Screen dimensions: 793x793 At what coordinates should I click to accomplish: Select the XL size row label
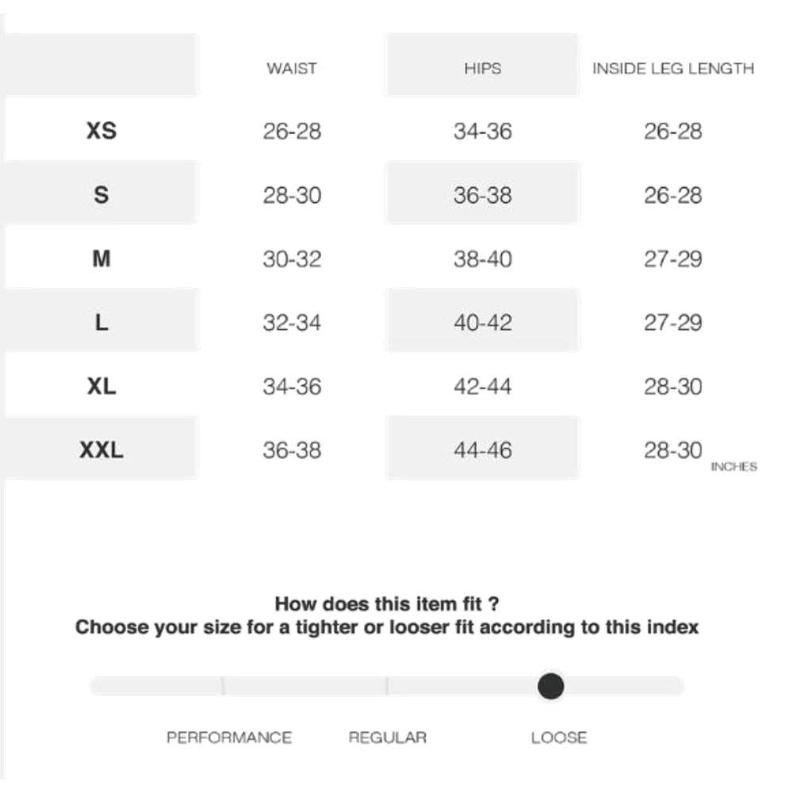coord(102,387)
